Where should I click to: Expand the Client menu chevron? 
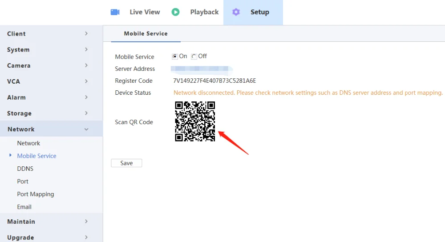[x=86, y=33]
